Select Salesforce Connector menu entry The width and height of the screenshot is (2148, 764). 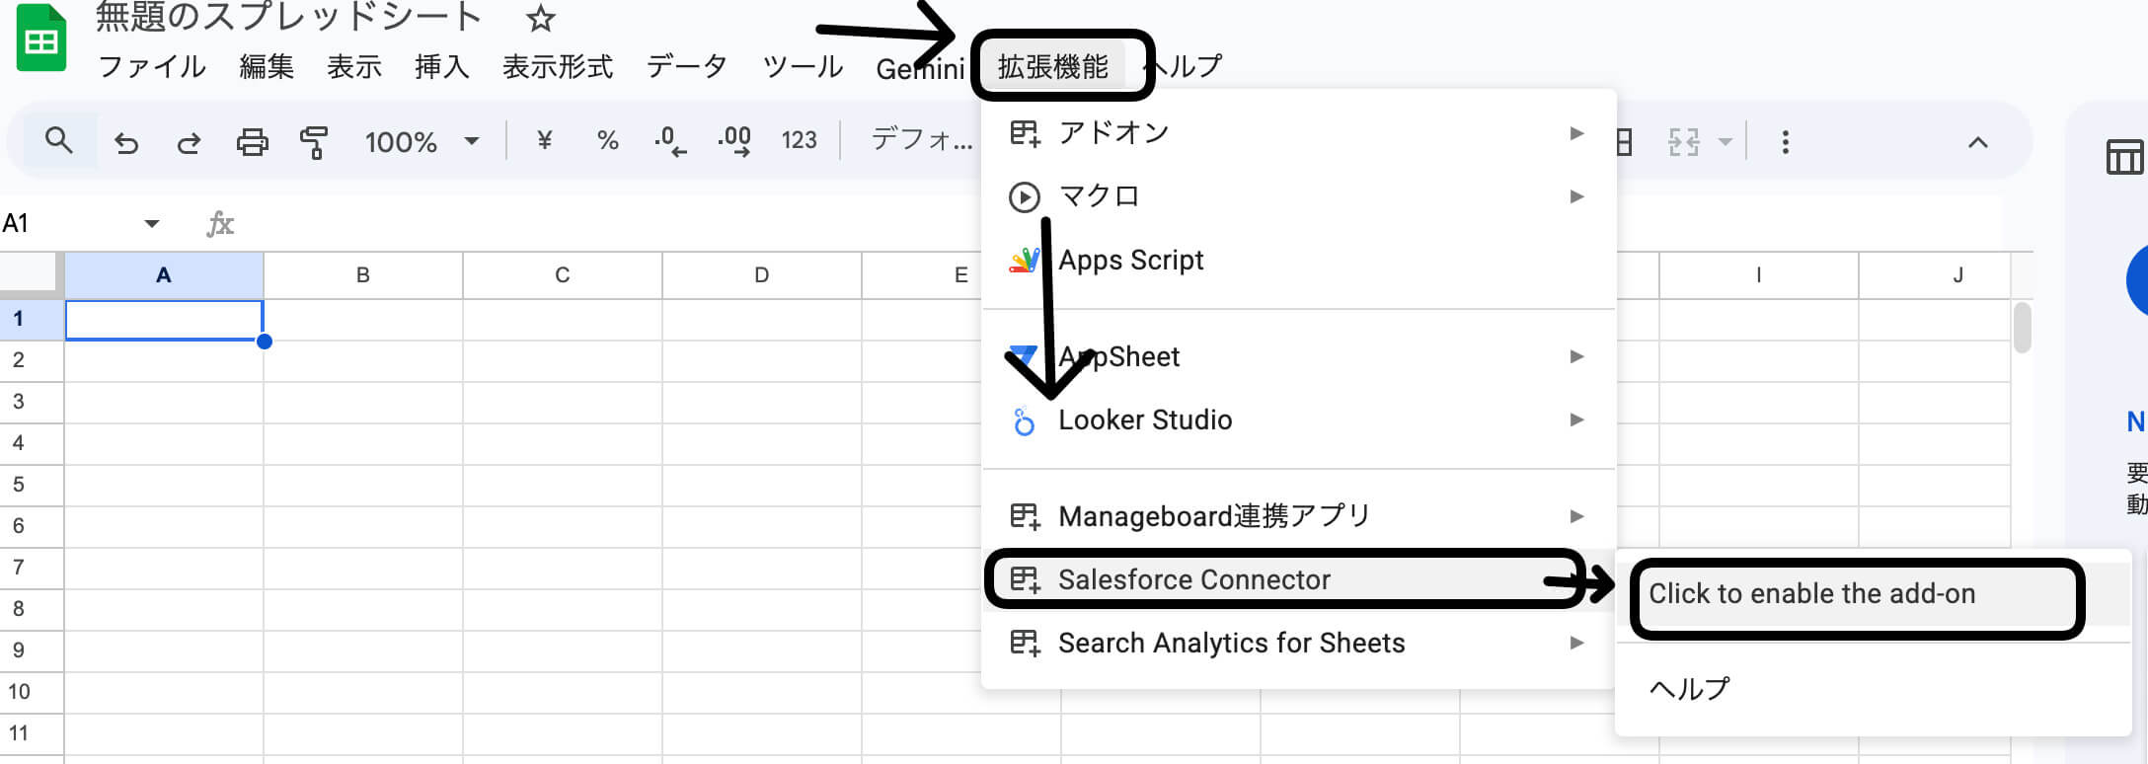click(x=1298, y=579)
